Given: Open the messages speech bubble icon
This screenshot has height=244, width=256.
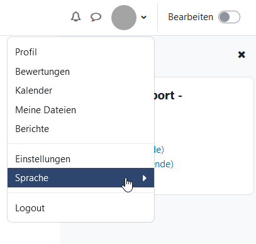Looking at the screenshot, I should [x=96, y=17].
